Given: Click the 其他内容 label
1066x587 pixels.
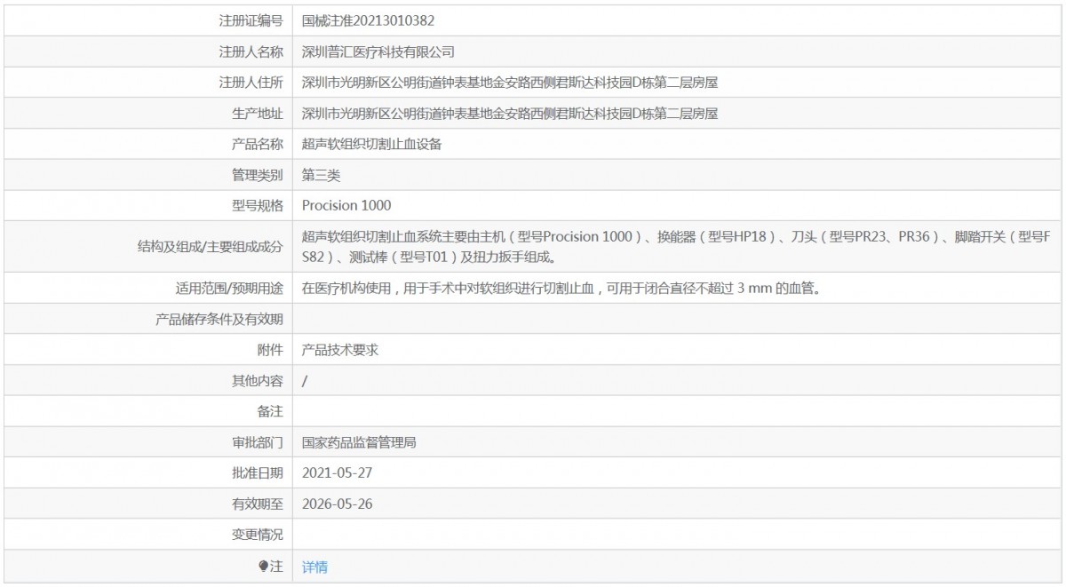Looking at the screenshot, I should point(257,381).
